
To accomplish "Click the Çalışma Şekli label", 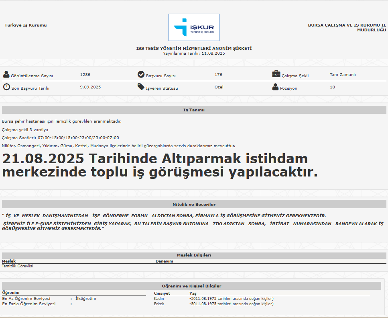I will pos(295,76).
